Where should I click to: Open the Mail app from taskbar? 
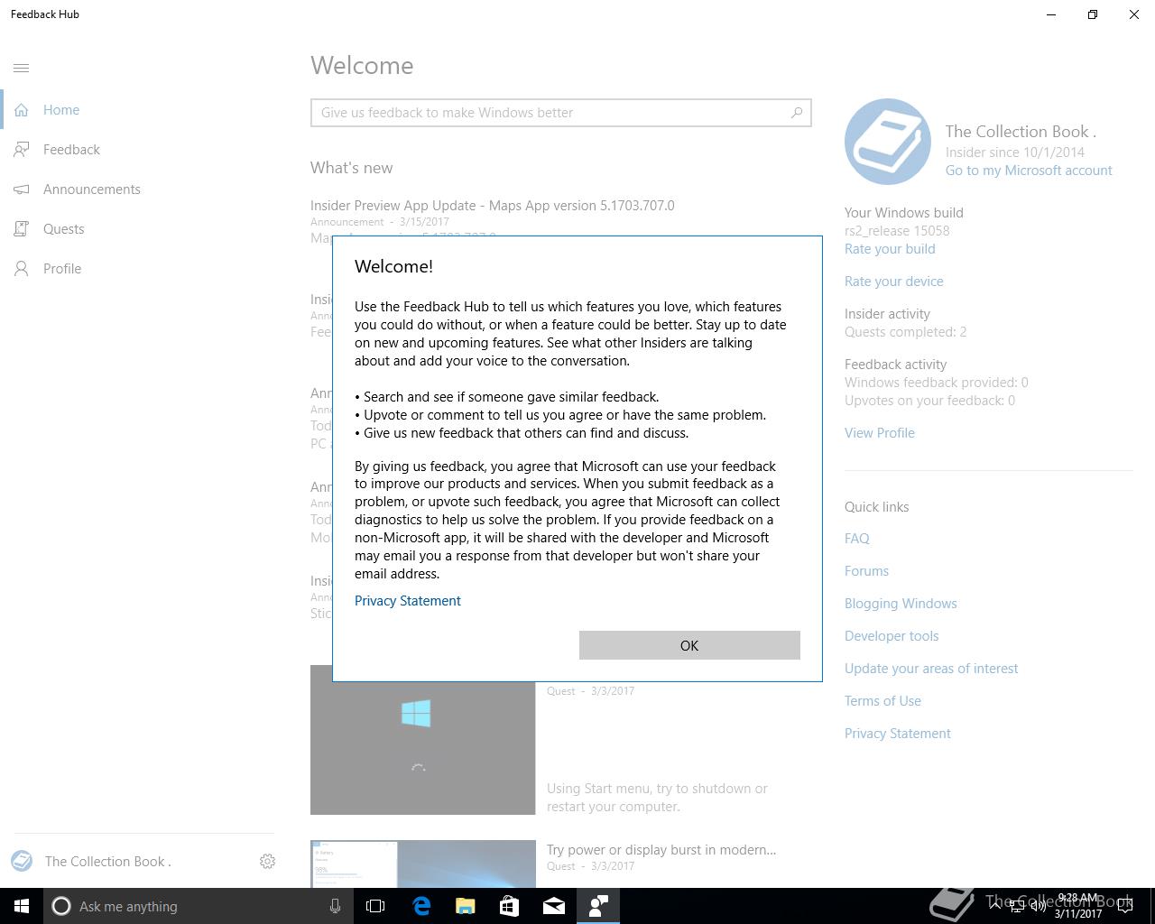[x=554, y=906]
